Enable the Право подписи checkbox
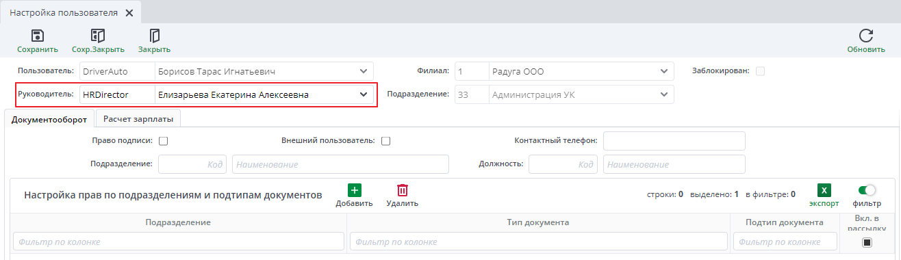This screenshot has height=260, width=901. point(164,141)
